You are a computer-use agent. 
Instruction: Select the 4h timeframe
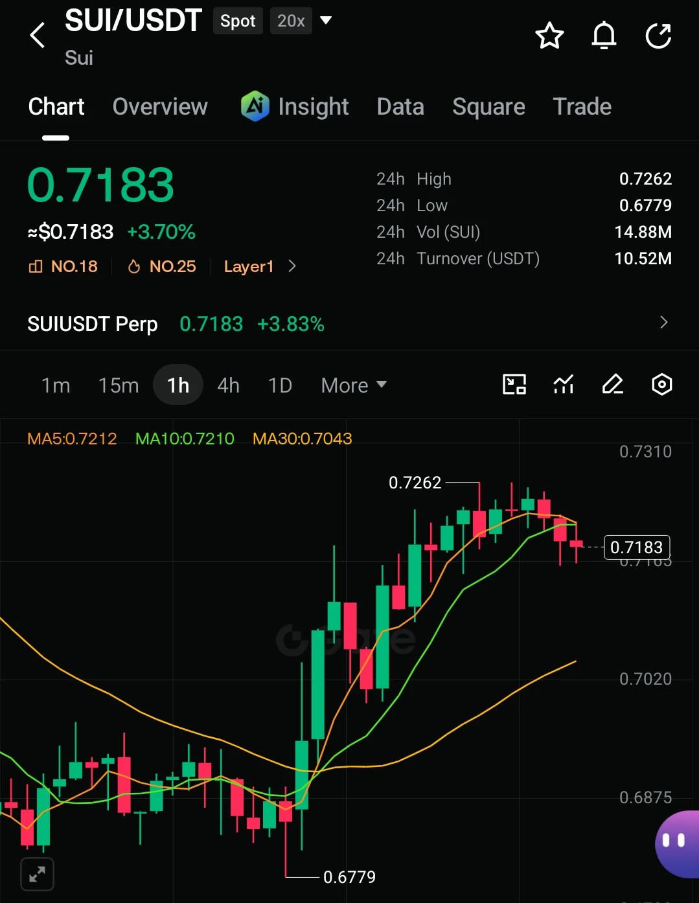click(228, 385)
